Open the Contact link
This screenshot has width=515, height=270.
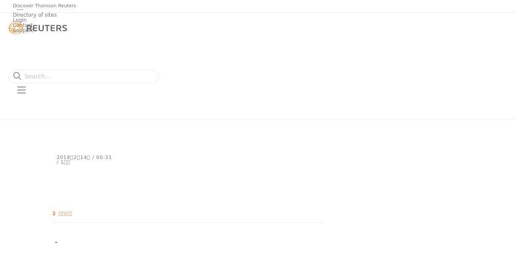tap(23, 25)
